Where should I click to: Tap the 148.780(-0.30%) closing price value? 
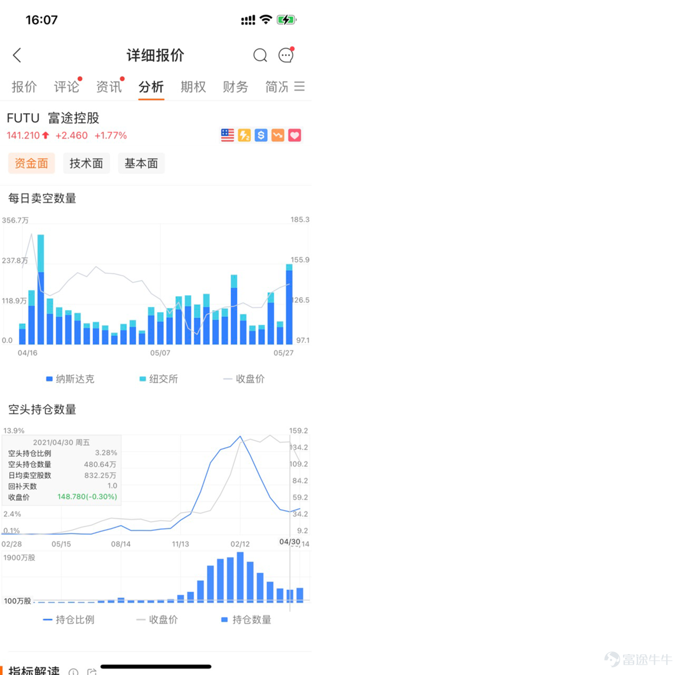point(87,497)
